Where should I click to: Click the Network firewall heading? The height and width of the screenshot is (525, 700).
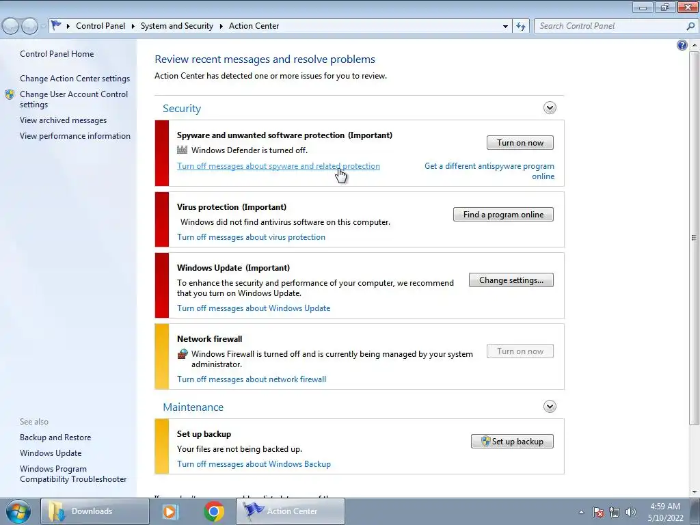click(x=209, y=339)
